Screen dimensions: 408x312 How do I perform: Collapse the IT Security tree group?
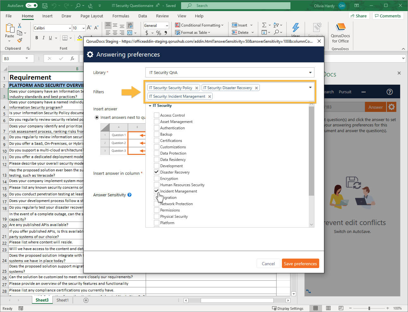point(150,106)
